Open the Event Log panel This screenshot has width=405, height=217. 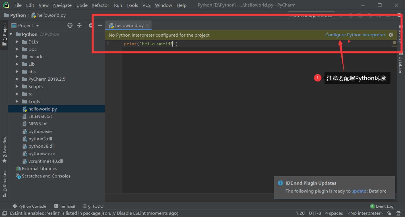tap(381, 206)
